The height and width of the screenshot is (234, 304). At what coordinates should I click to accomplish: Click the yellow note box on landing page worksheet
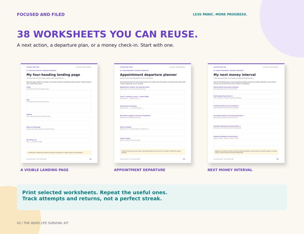click(x=59, y=152)
